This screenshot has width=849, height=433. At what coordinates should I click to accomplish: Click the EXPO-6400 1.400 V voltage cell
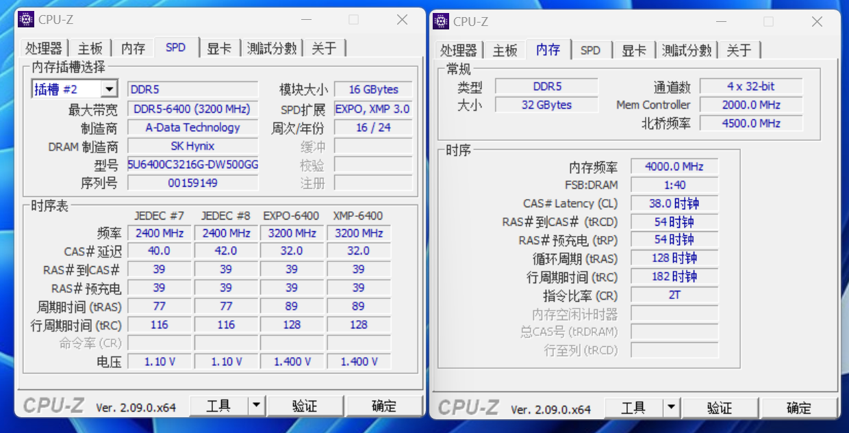pos(292,361)
